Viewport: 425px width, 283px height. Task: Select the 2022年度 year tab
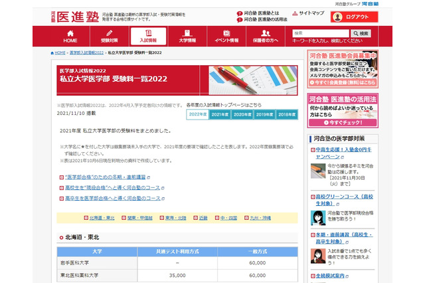point(198,114)
